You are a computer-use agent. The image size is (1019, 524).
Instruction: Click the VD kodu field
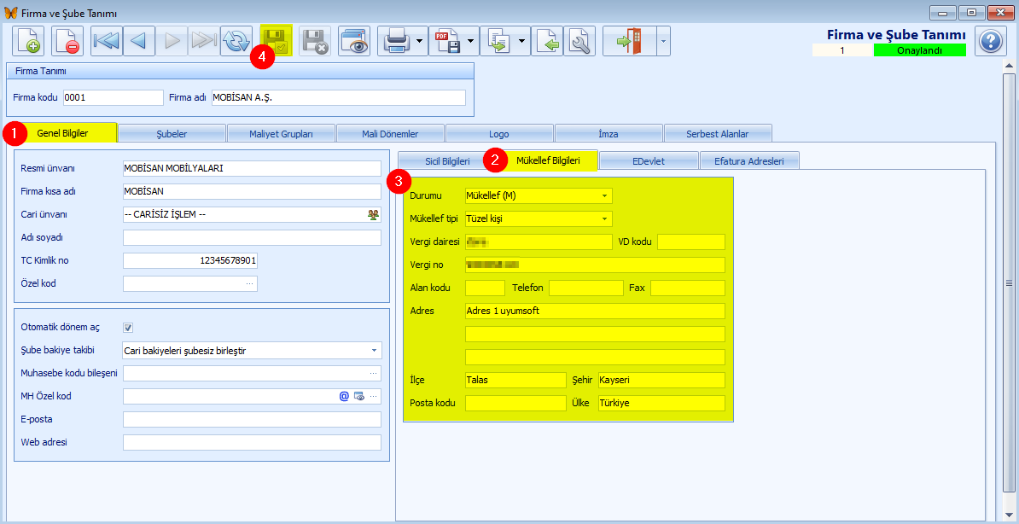(690, 242)
